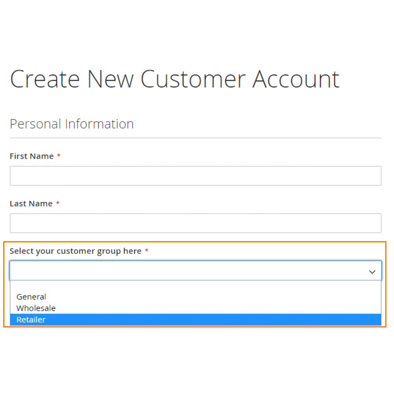
Task: Click the Last Name field label
Action: [31, 204]
